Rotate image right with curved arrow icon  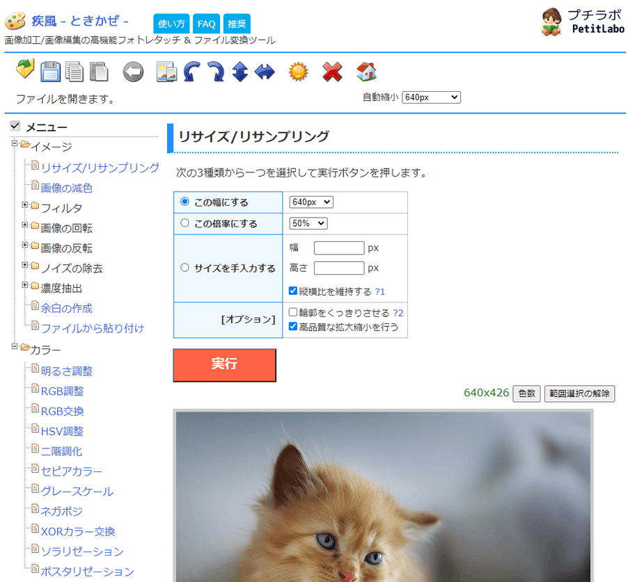click(216, 72)
